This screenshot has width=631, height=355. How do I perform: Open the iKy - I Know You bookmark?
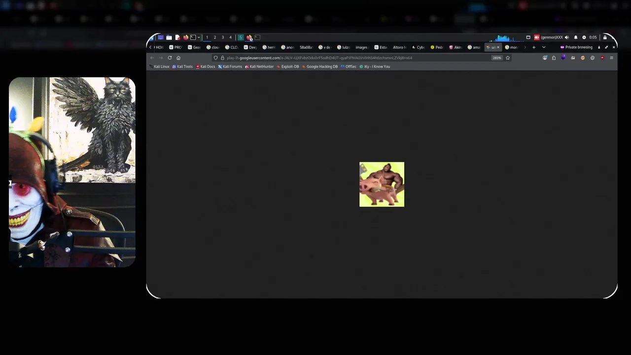coord(375,67)
